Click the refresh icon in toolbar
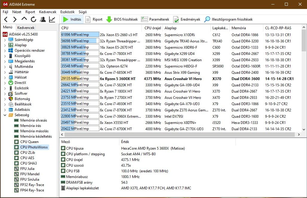The width and height of the screenshot is (307, 198). coord(34,19)
